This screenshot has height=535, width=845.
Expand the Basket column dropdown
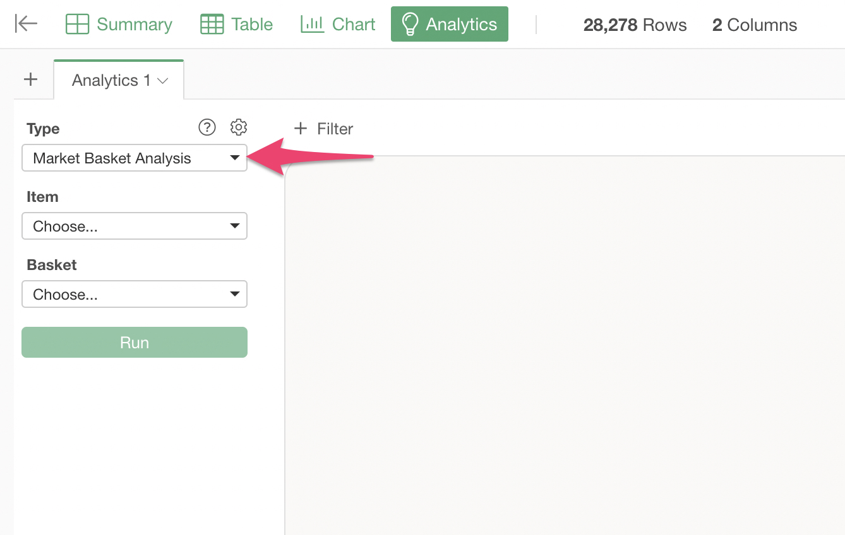pyautogui.click(x=134, y=294)
